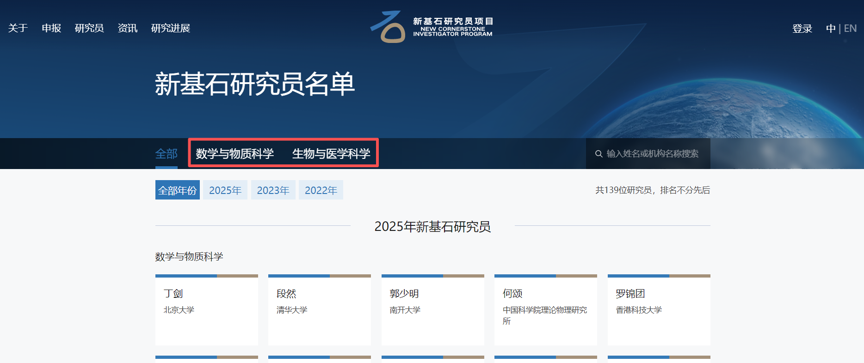
Task: Open the 研究进展 navigation item
Action: 170,28
